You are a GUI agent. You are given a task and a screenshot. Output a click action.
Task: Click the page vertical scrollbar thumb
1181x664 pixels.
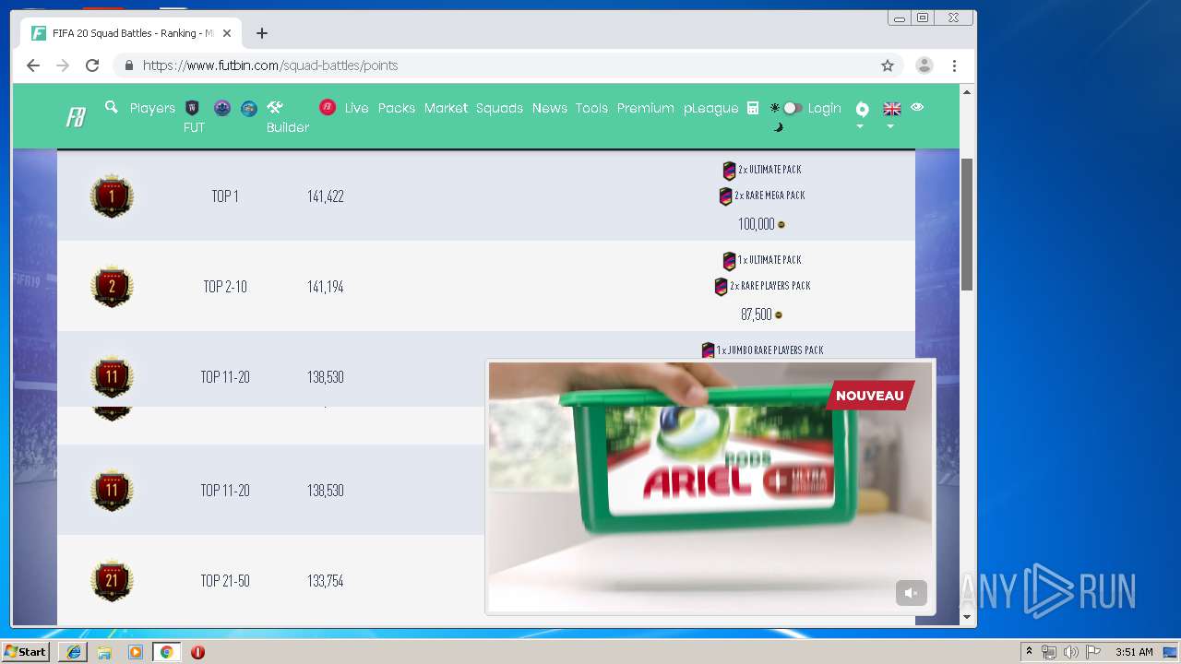(x=967, y=224)
